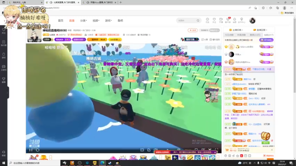Viewport: 296px width, 166px height.
Task: Switch to 本周点数 ranking tab
Action: click(x=242, y=35)
